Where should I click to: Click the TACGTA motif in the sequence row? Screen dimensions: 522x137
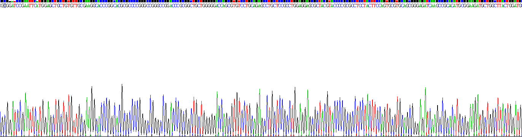pos(326,6)
